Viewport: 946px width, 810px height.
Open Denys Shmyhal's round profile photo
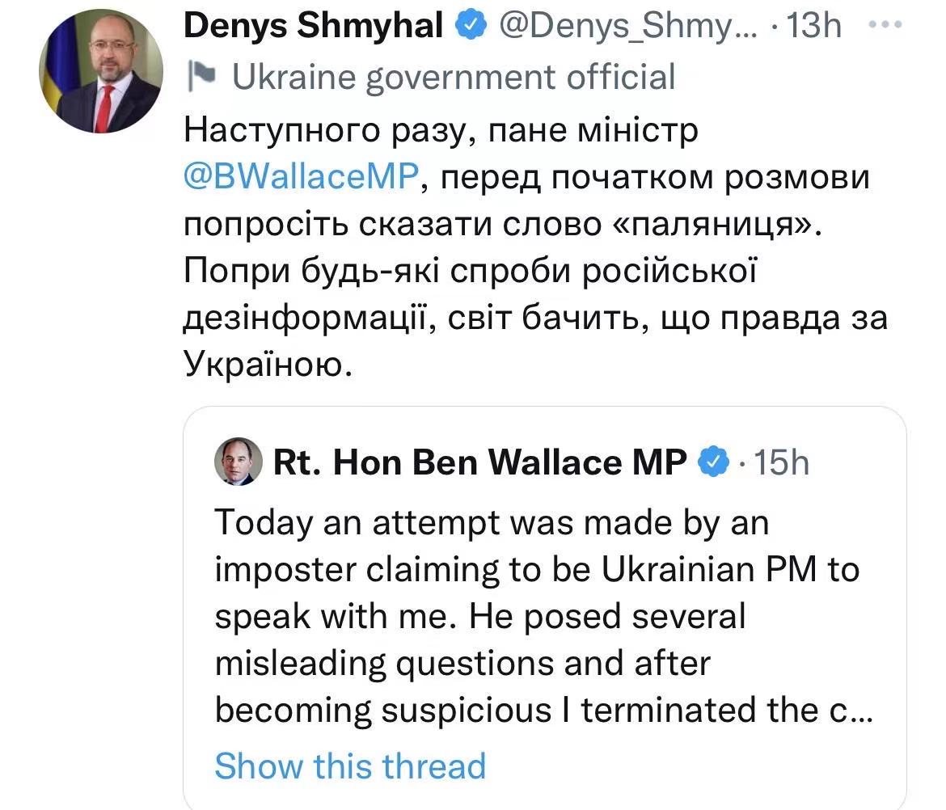100,73
